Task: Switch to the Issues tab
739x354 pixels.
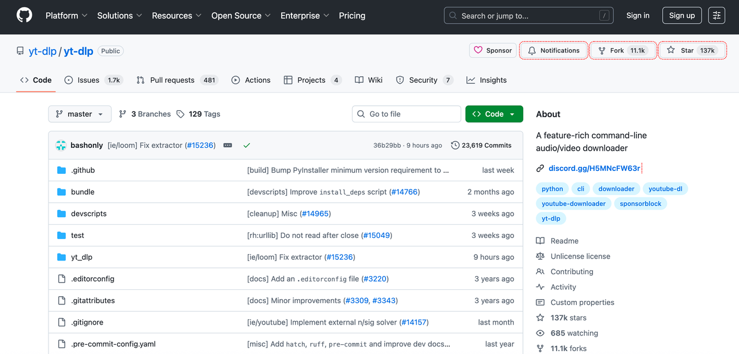Action: coord(92,80)
